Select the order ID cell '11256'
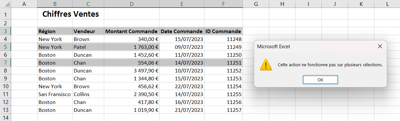Screen dimensions: 400x121 tap(224, 102)
